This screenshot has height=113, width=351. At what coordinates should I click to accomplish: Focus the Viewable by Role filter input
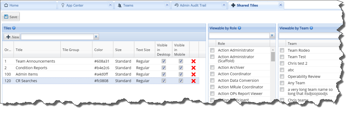click(239, 35)
